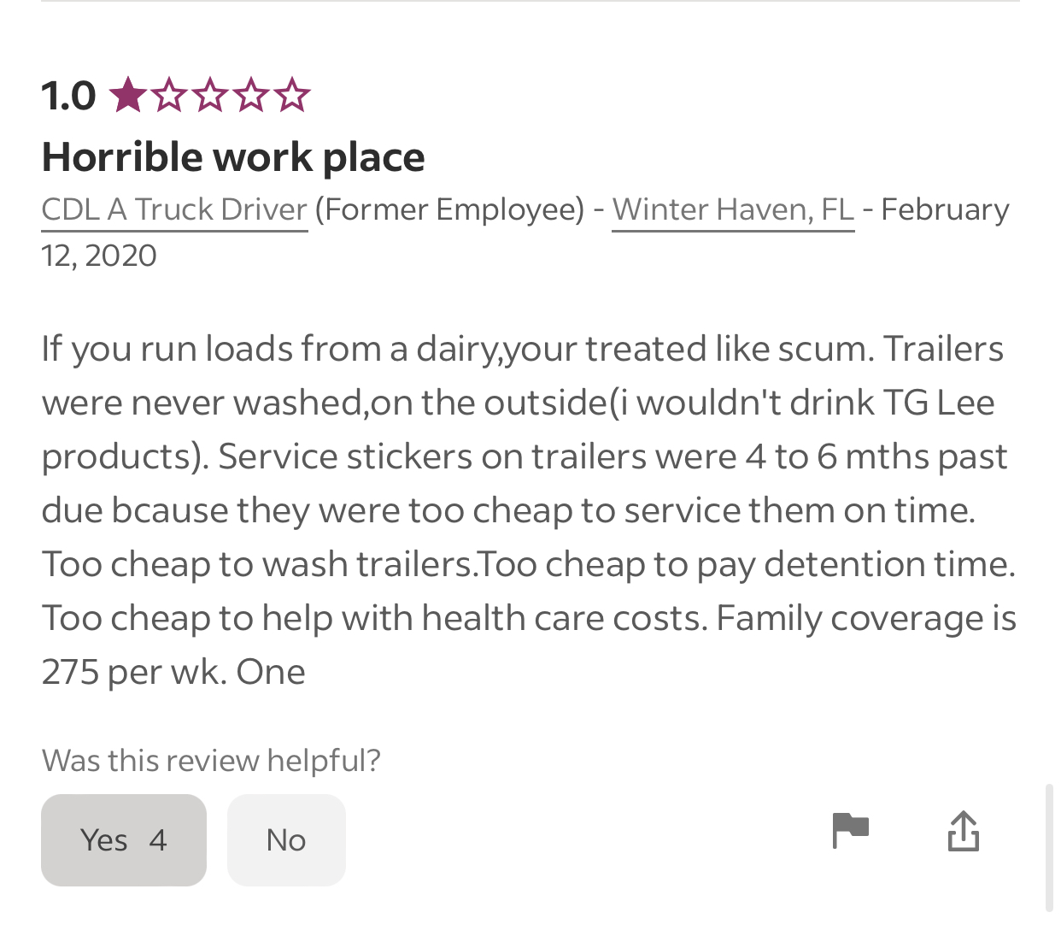Image resolution: width=1061 pixels, height=942 pixels.
Task: Click the vertical scrollbar on the right edge
Action: click(1049, 846)
